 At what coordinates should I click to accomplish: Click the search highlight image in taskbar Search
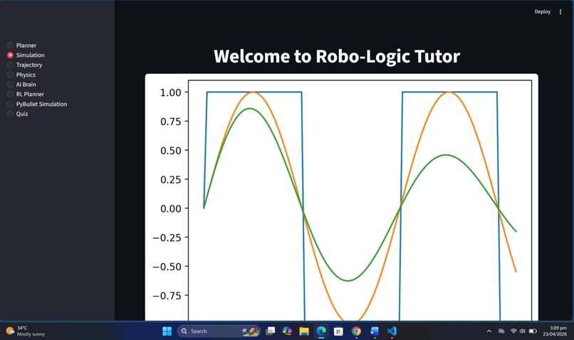point(251,331)
